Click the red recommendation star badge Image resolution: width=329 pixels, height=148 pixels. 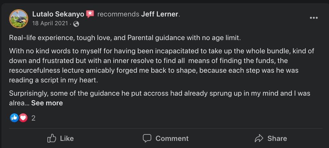point(90,14)
